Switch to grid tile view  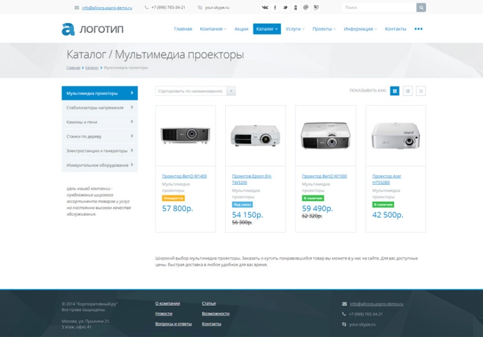pos(395,91)
